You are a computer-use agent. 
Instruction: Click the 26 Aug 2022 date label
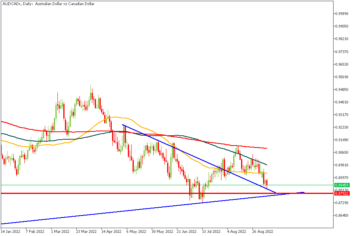point(263,232)
